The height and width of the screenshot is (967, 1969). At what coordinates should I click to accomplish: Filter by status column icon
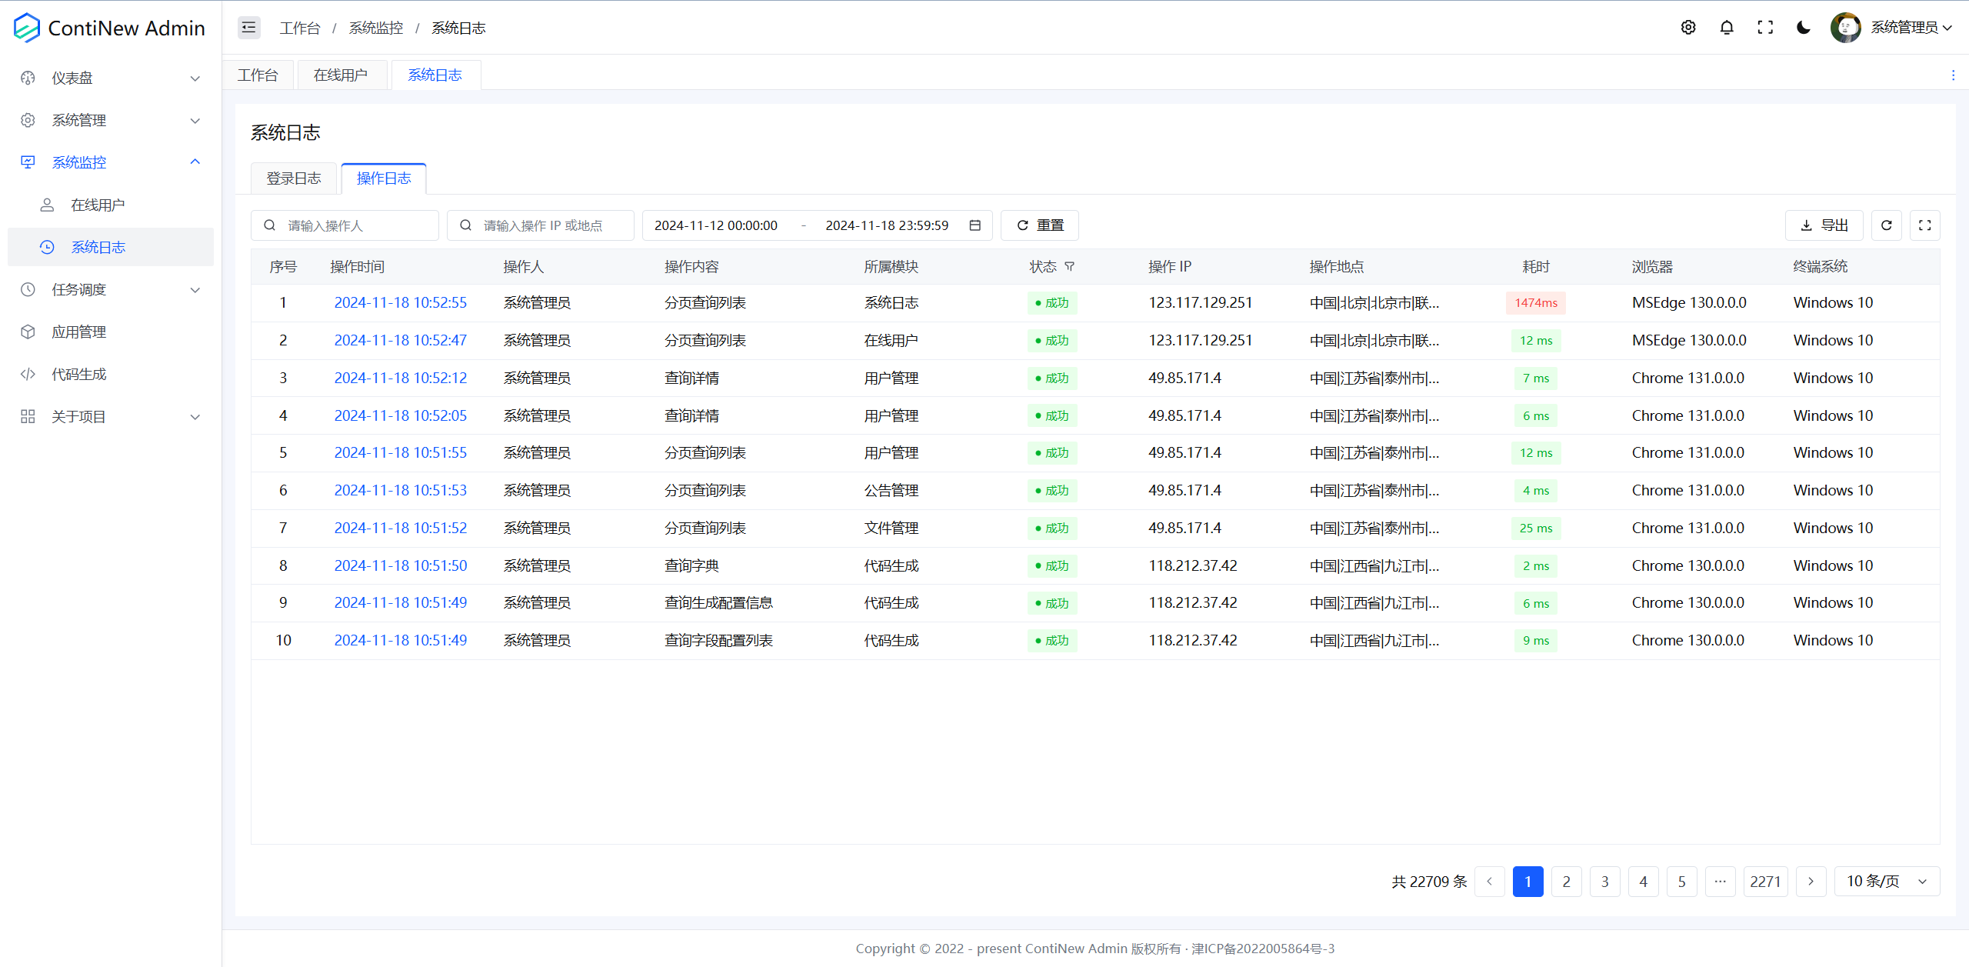tap(1069, 266)
